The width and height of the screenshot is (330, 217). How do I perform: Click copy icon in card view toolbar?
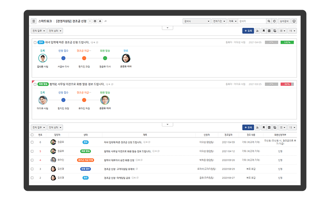click(274, 31)
